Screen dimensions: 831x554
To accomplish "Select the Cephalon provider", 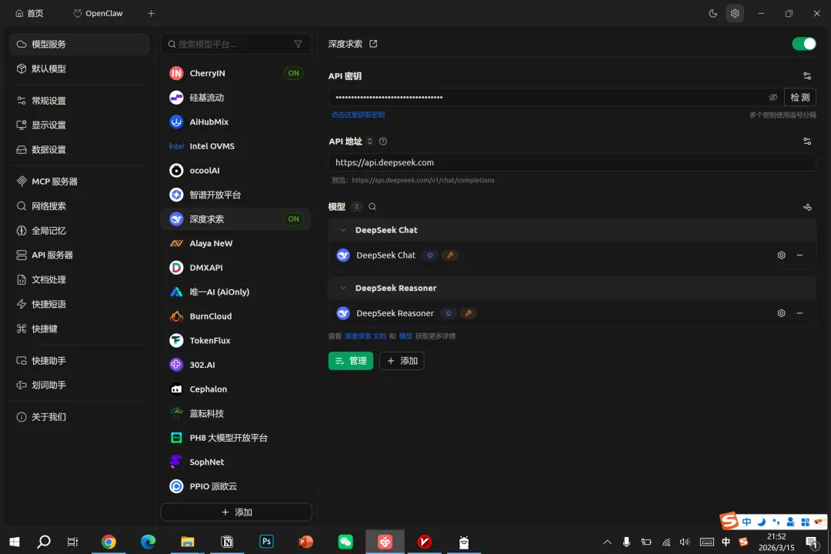I will pos(236,389).
